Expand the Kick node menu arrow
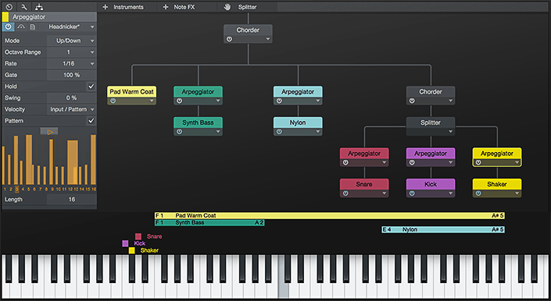 [450, 193]
